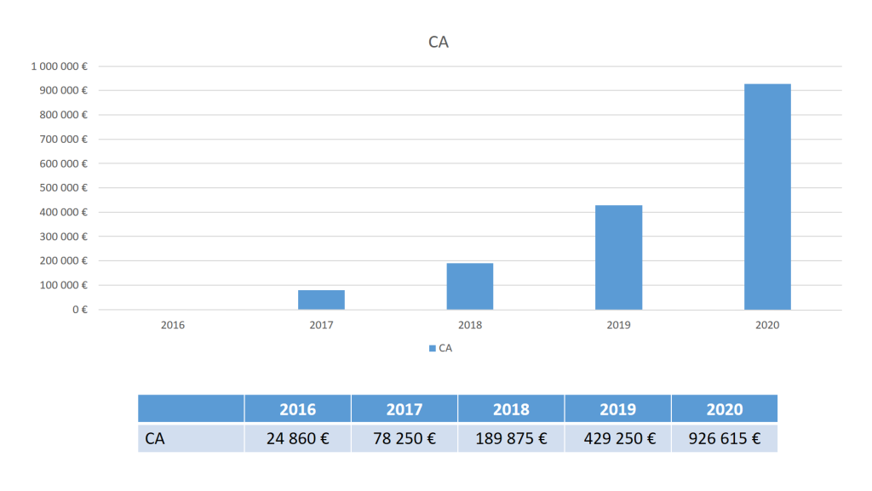Screen dimensions: 872x491
Task: Select the blue bar for 2017
Action: [321, 300]
